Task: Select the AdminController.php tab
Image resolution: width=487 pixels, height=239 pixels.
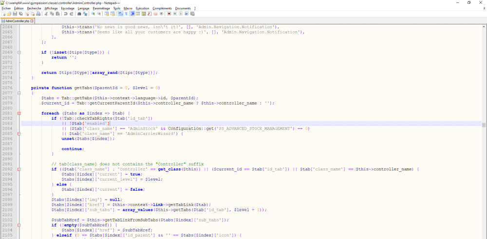Action: click(18, 21)
